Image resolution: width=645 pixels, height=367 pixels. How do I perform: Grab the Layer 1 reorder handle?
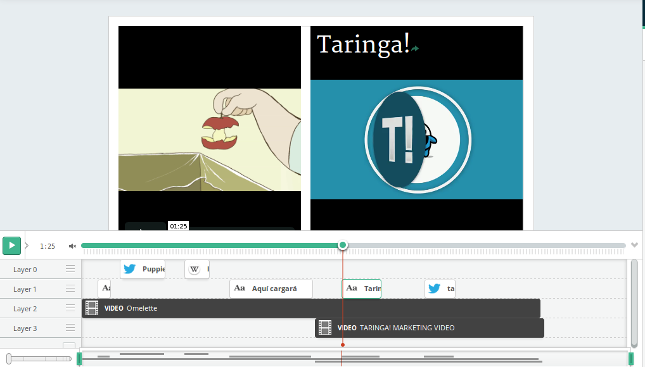(70, 289)
